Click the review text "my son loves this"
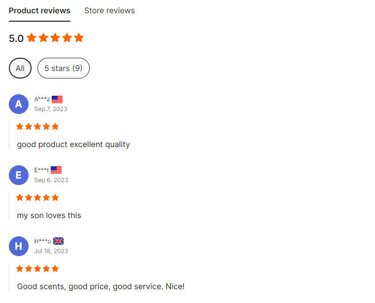 (49, 216)
